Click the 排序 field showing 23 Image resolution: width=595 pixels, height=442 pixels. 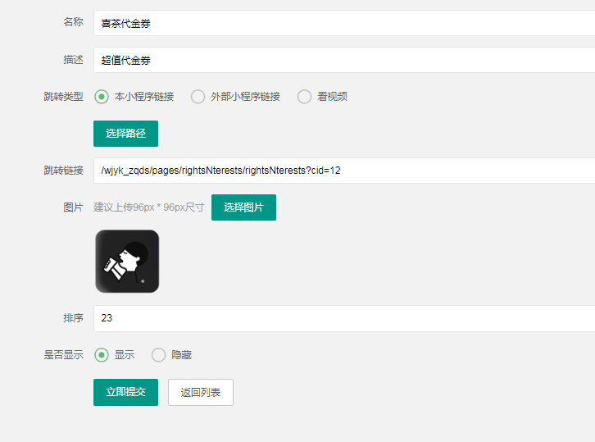344,318
